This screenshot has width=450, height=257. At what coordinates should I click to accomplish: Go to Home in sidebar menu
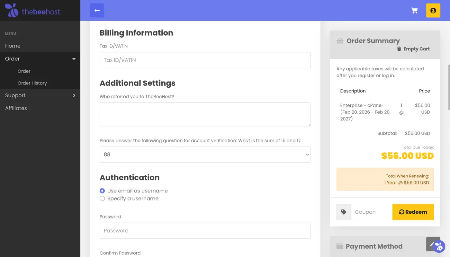pyautogui.click(x=13, y=46)
